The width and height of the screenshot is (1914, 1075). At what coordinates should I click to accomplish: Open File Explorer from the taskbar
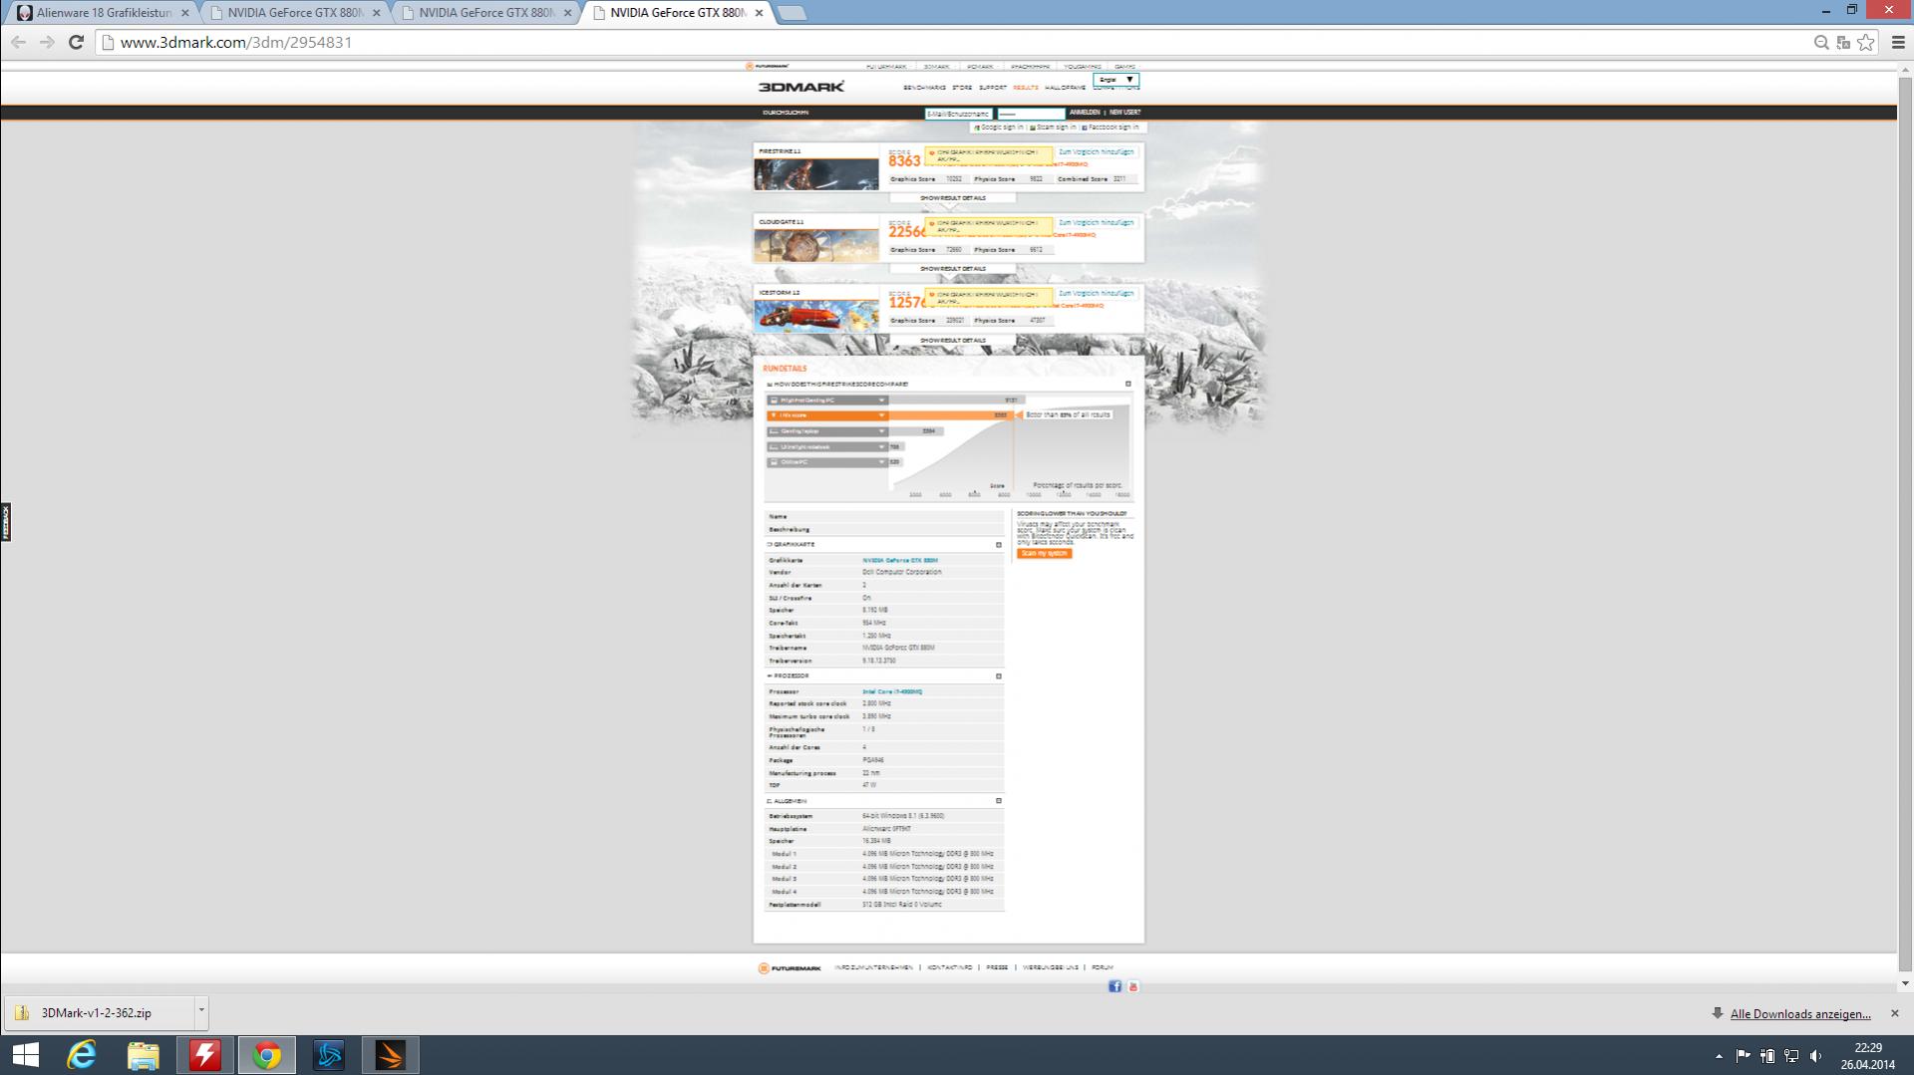pyautogui.click(x=144, y=1055)
